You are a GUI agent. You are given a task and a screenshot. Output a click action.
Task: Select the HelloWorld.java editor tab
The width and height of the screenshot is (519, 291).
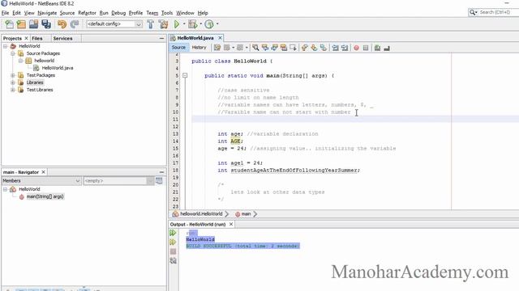(x=195, y=38)
